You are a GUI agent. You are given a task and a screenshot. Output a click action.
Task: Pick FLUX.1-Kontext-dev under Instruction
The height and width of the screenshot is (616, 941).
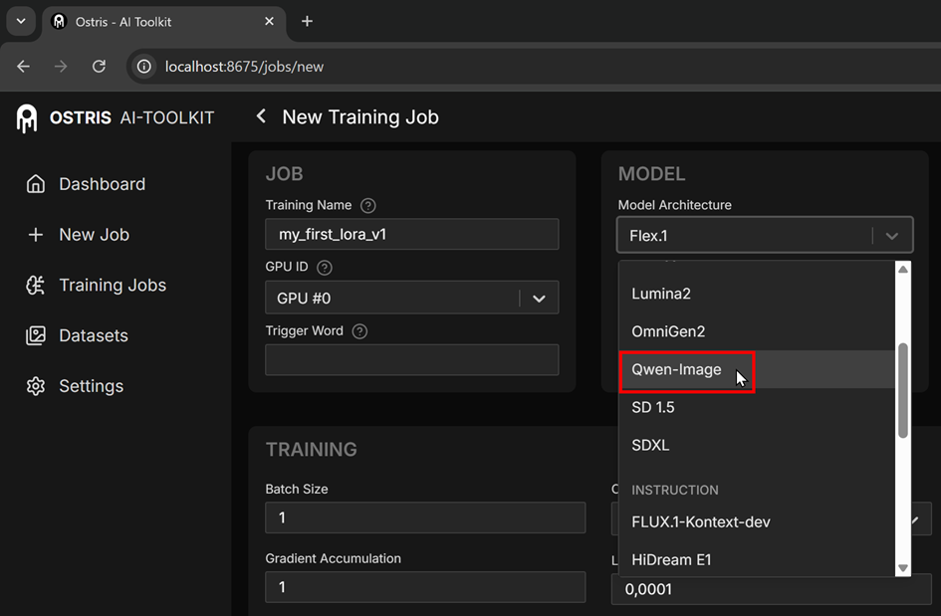point(701,521)
